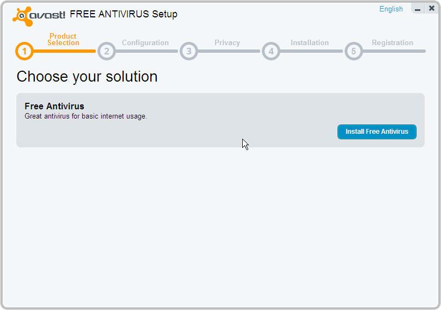The image size is (441, 310).
Task: Close the avast setup window
Action: pos(431,9)
